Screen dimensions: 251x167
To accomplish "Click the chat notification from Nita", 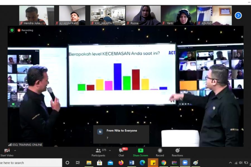I will point(121,134).
